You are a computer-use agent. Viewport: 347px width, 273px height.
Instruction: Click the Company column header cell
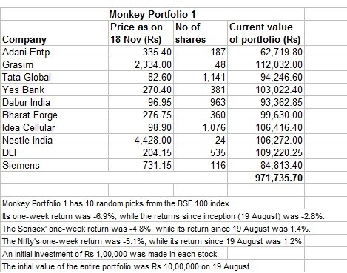click(55, 33)
